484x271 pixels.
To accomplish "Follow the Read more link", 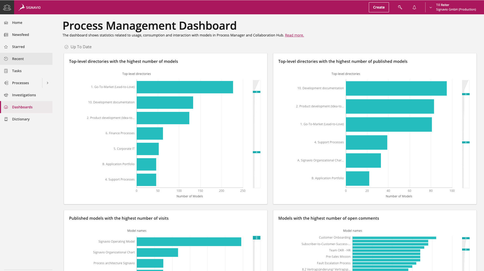I will (294, 35).
